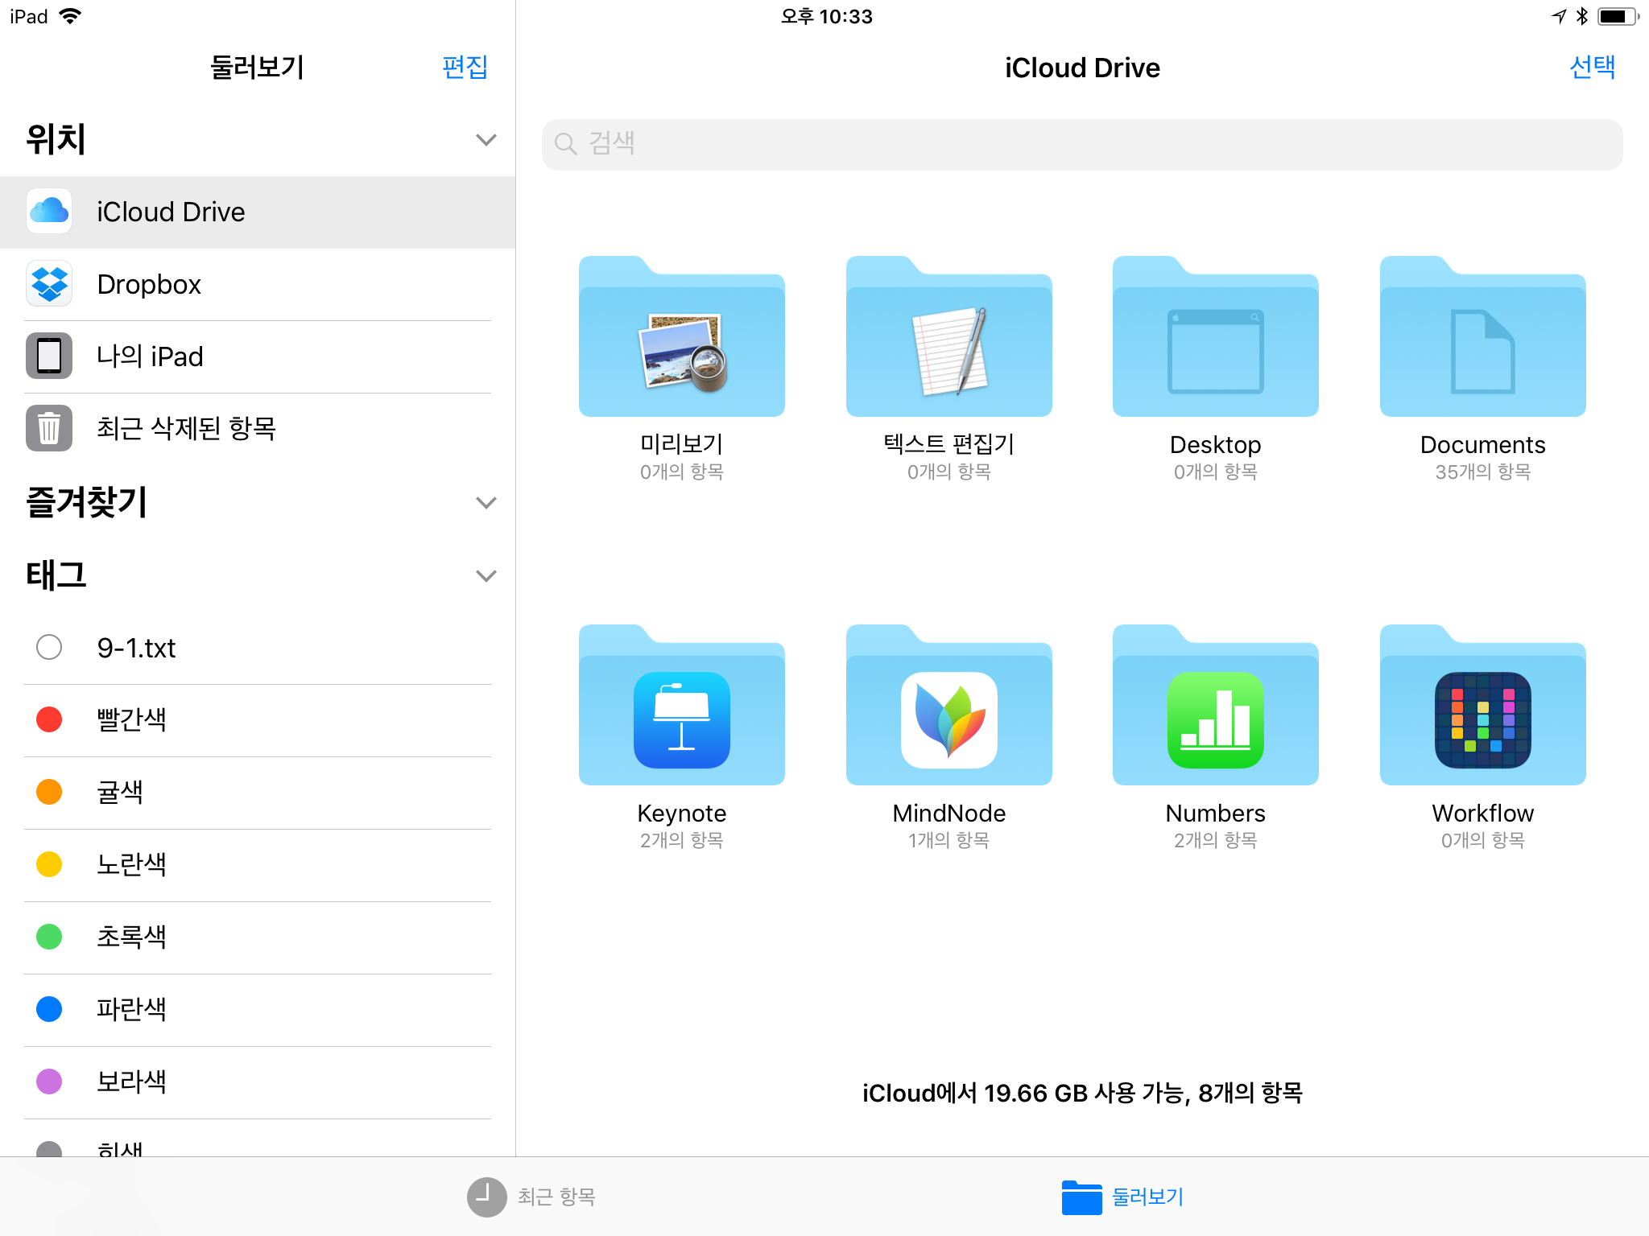Switch to the 최근 항목 tab
The height and width of the screenshot is (1236, 1649).
click(531, 1197)
